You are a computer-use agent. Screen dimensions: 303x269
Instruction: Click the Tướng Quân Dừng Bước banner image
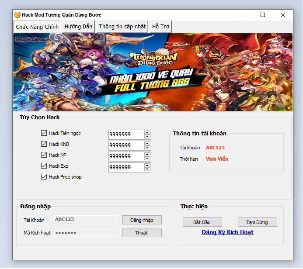click(x=153, y=72)
